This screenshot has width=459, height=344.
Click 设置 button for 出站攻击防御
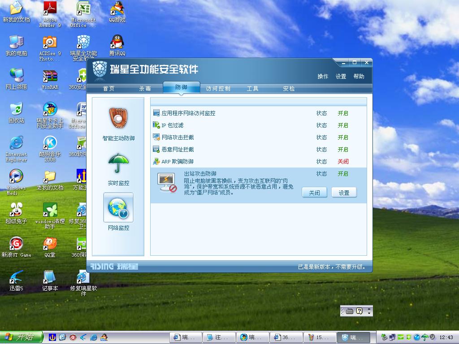click(344, 193)
